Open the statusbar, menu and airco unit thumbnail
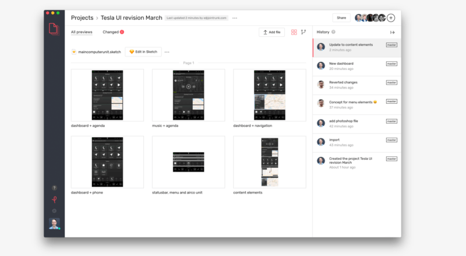 tap(188, 162)
